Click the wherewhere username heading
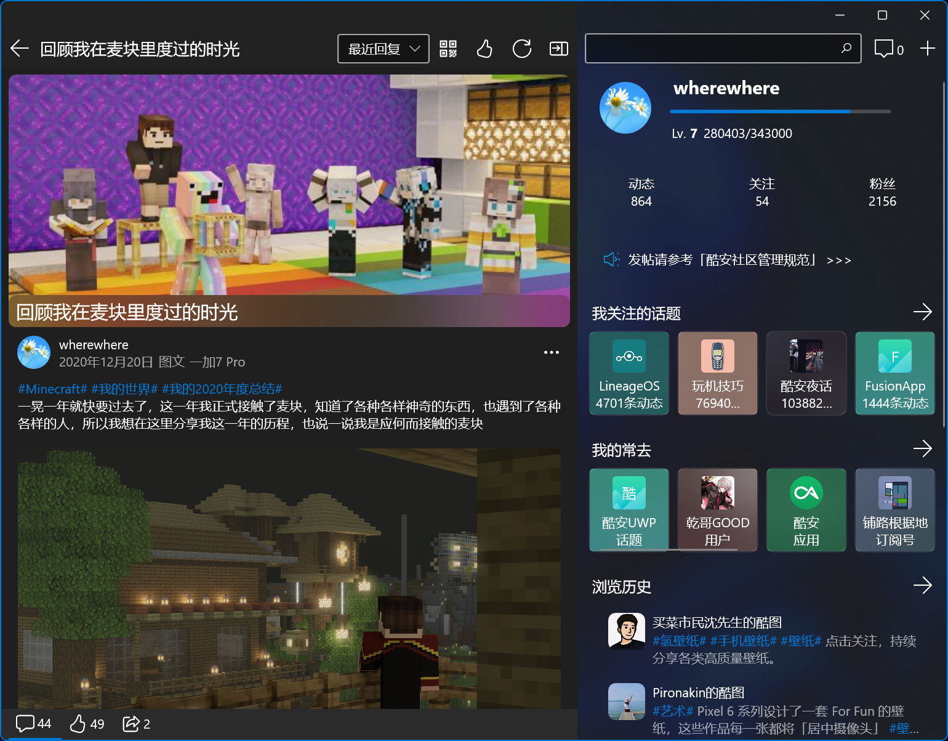948x741 pixels. (x=726, y=88)
